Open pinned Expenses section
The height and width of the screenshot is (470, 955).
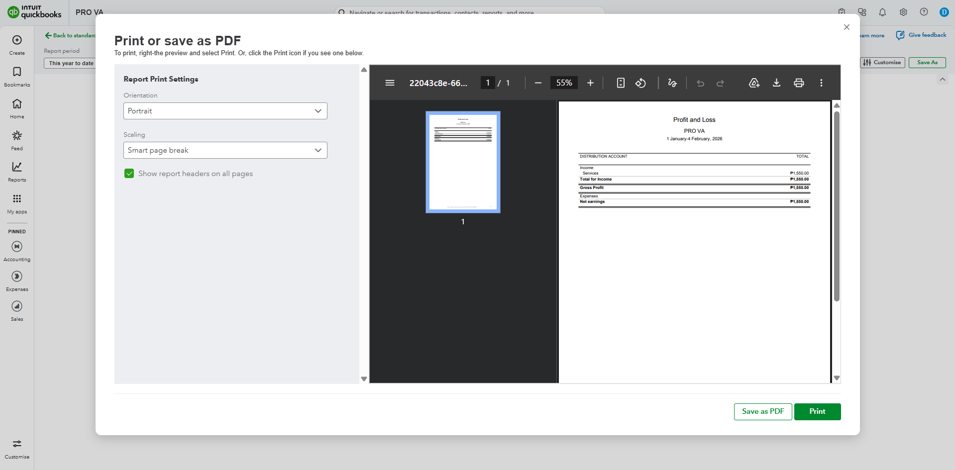coord(17,281)
